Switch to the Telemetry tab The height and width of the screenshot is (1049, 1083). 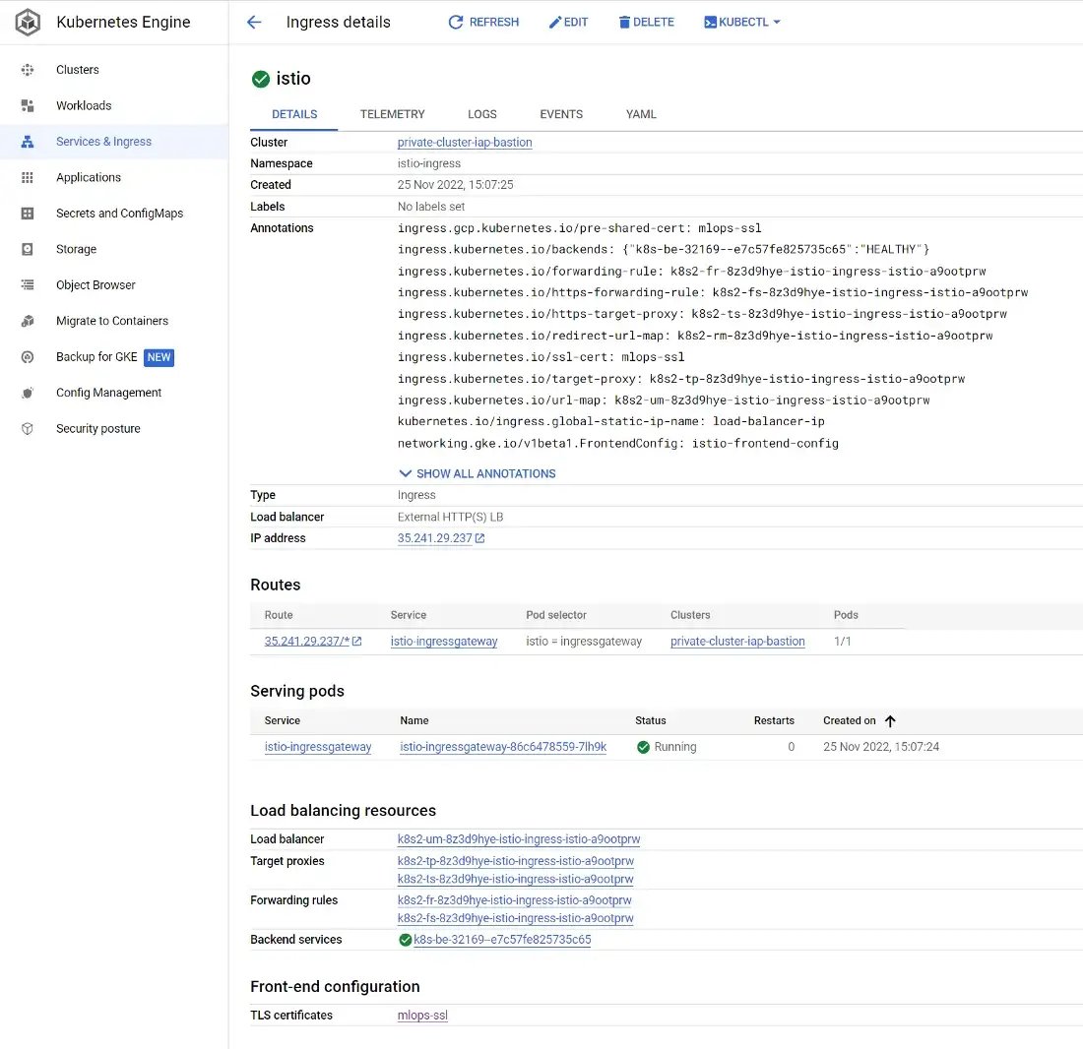click(x=392, y=114)
